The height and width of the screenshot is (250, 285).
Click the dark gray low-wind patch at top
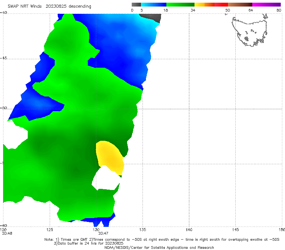[x=151, y=18]
